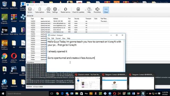The height and width of the screenshot is (96, 170).
Task: Open the Servers toolbar icon in v2rayN
Action: 30,10
